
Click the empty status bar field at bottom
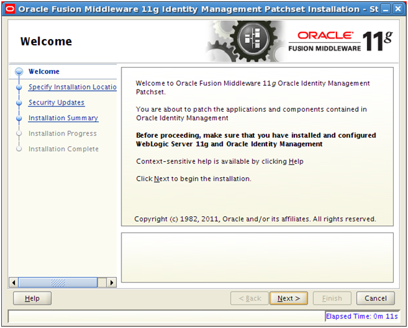pos(166,316)
